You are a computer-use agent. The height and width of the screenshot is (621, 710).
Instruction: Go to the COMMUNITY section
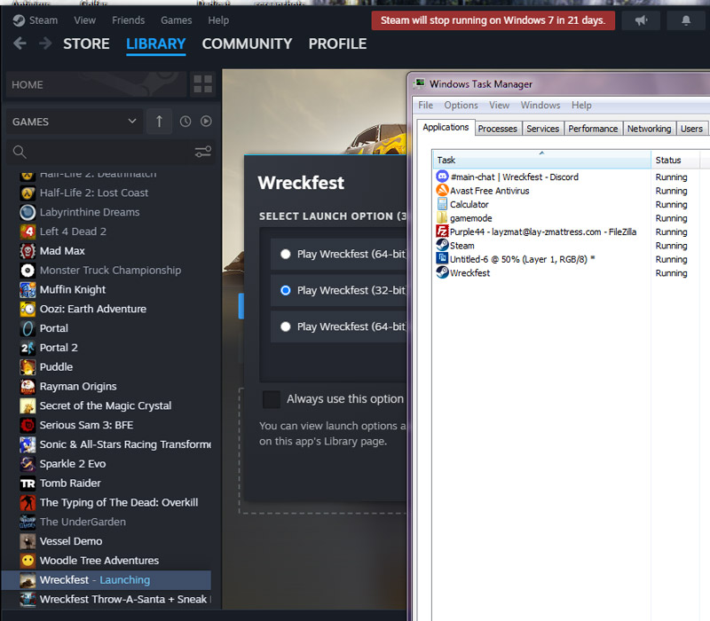247,43
